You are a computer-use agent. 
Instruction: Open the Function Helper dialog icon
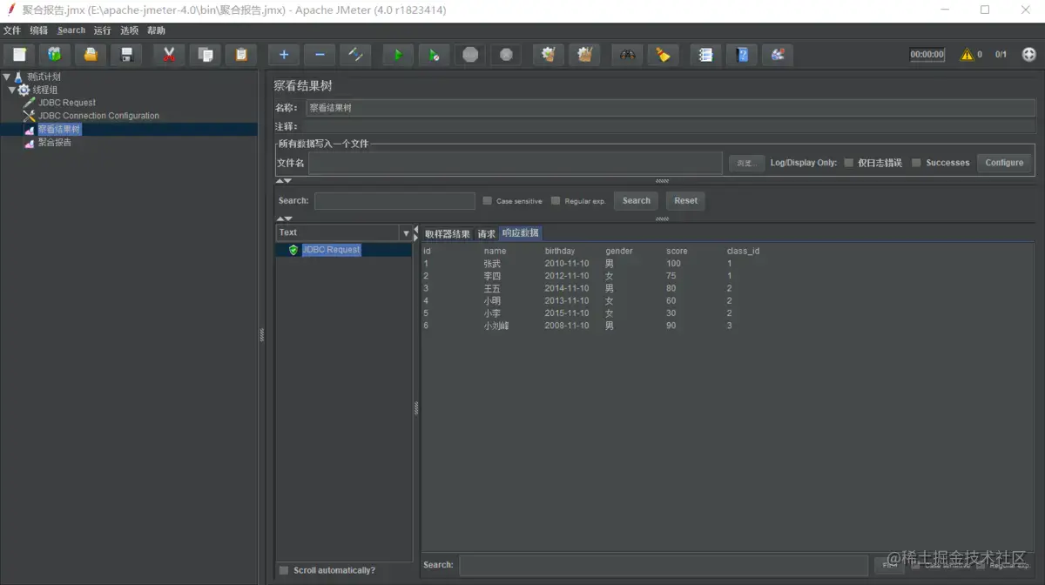pos(706,55)
